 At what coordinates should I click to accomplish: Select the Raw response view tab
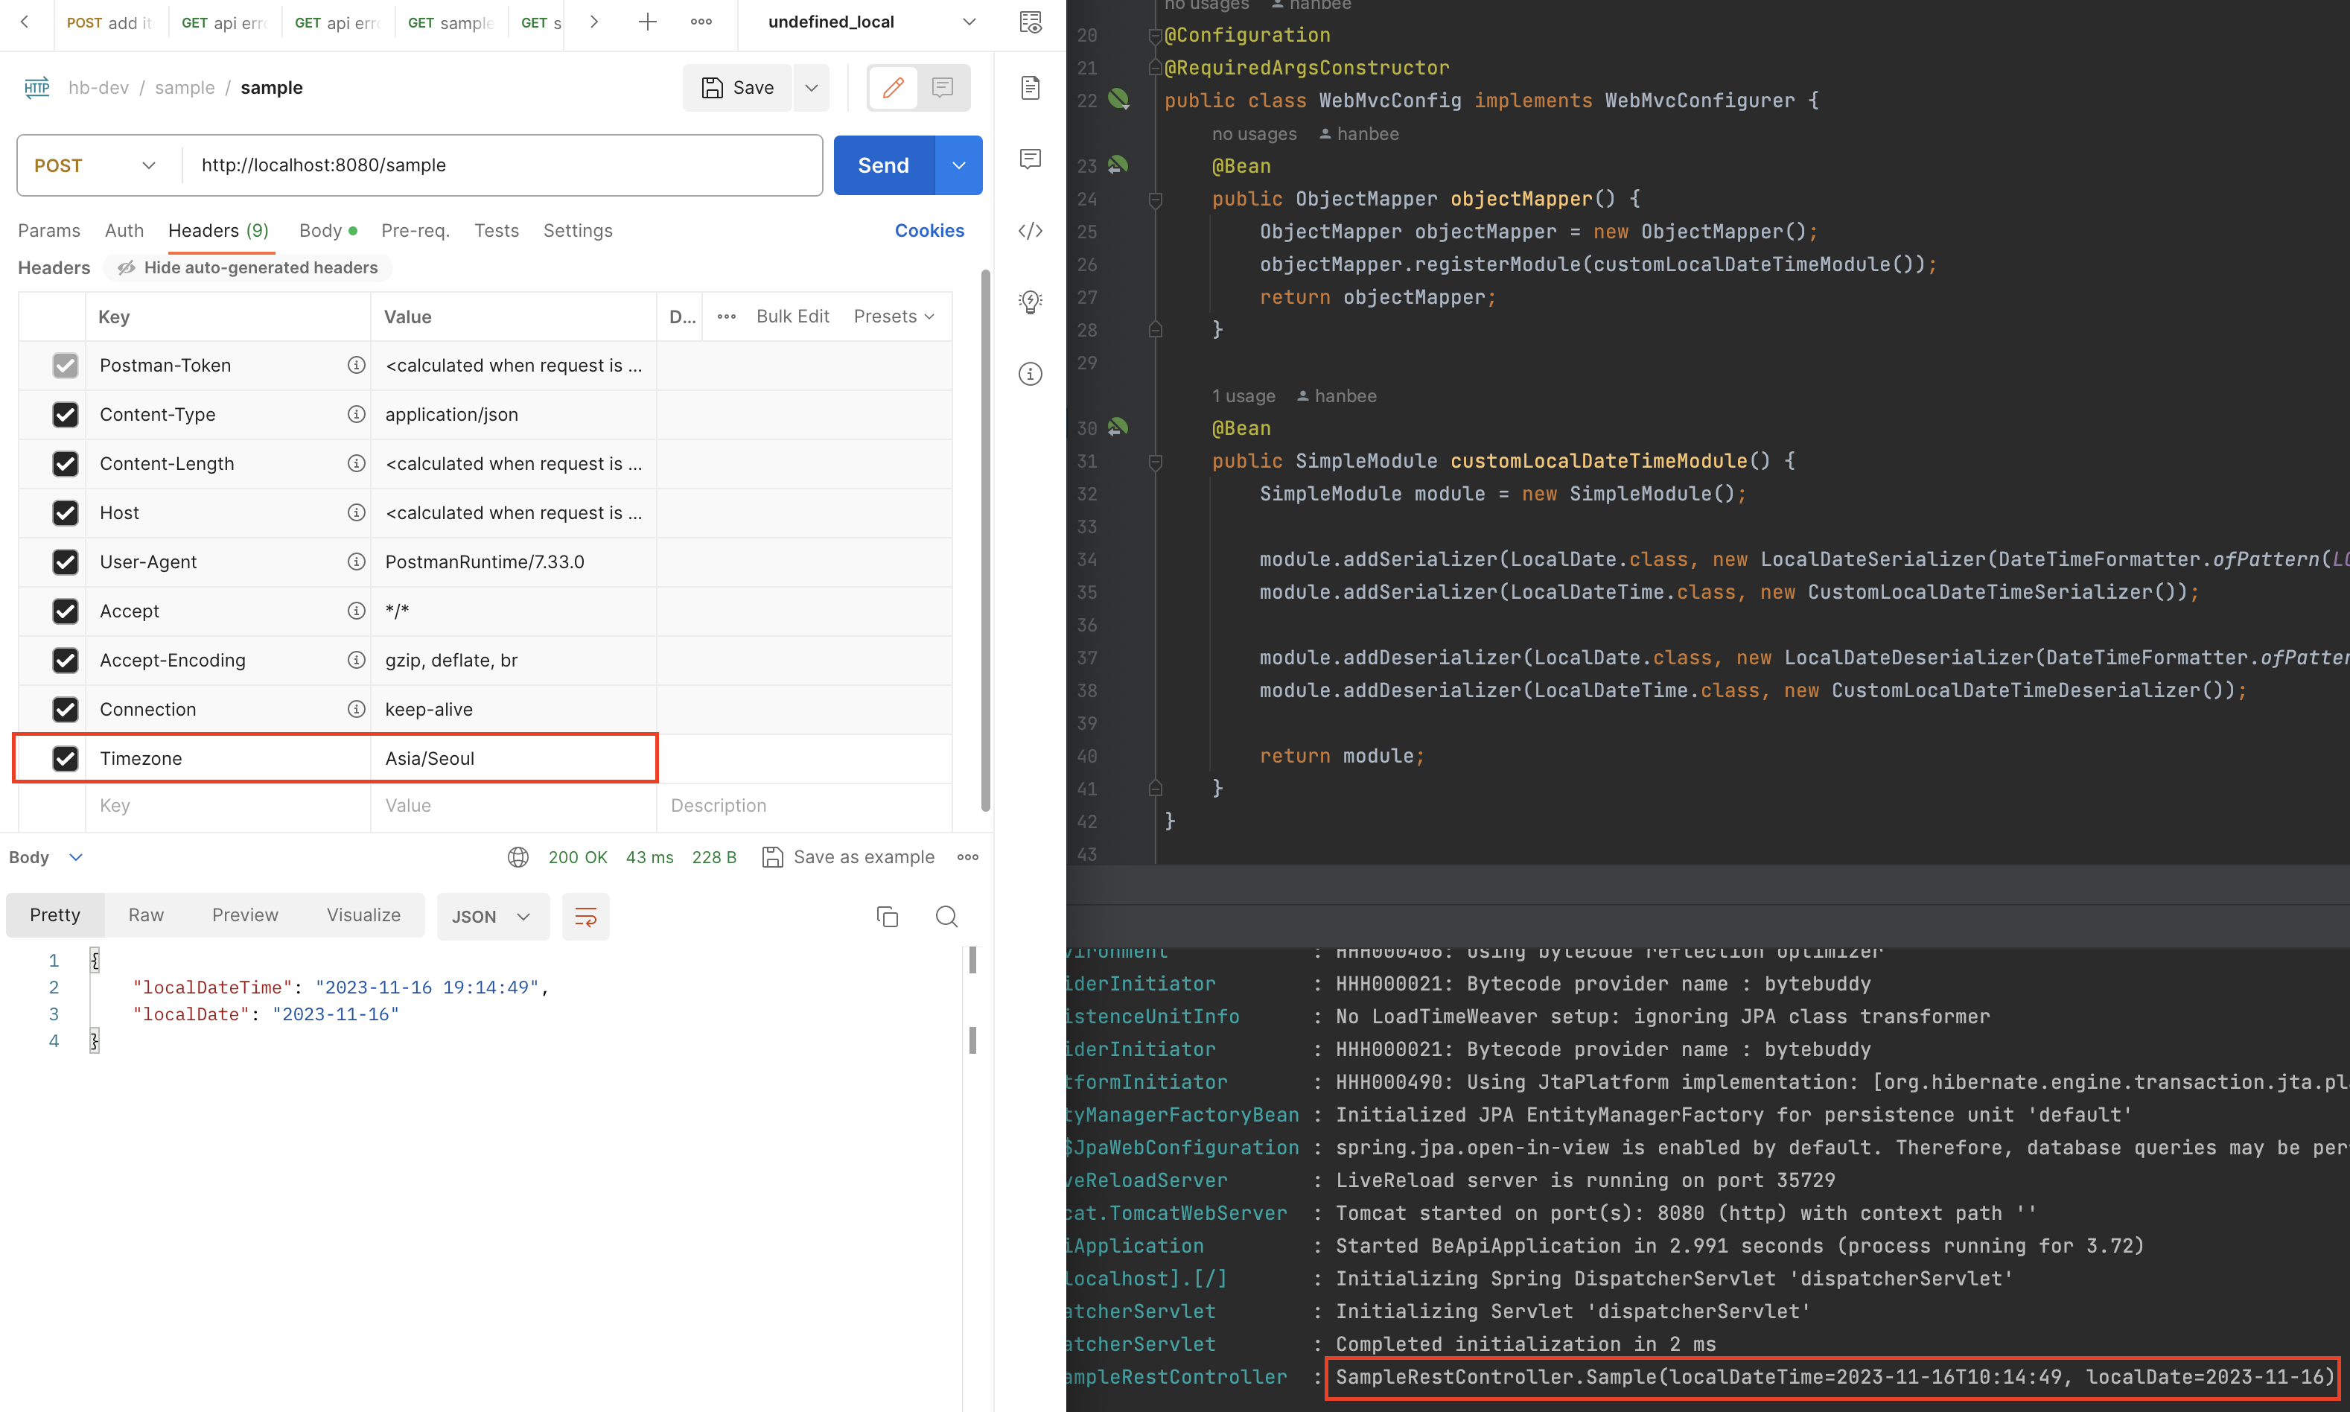point(145,915)
